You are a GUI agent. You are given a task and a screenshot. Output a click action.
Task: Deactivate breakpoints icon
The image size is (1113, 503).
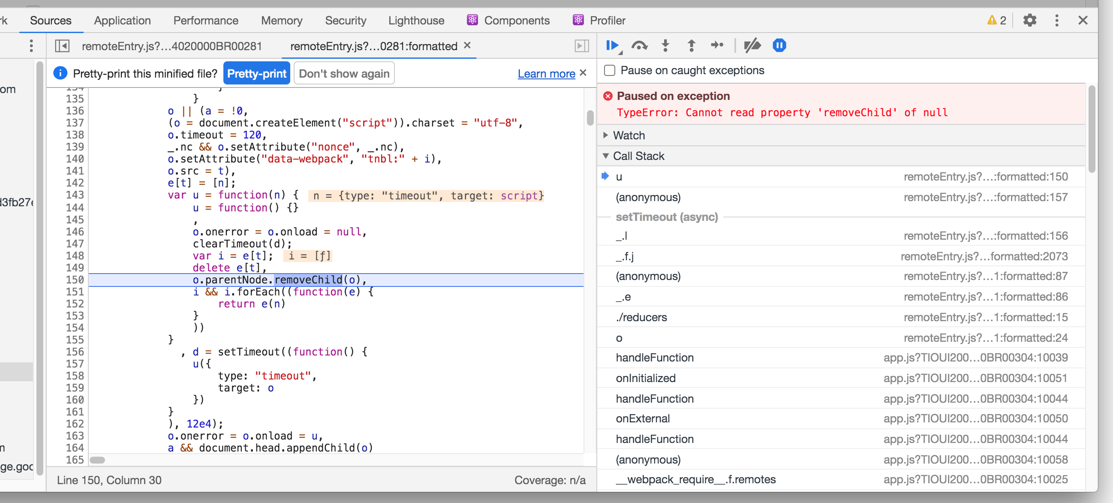point(752,45)
